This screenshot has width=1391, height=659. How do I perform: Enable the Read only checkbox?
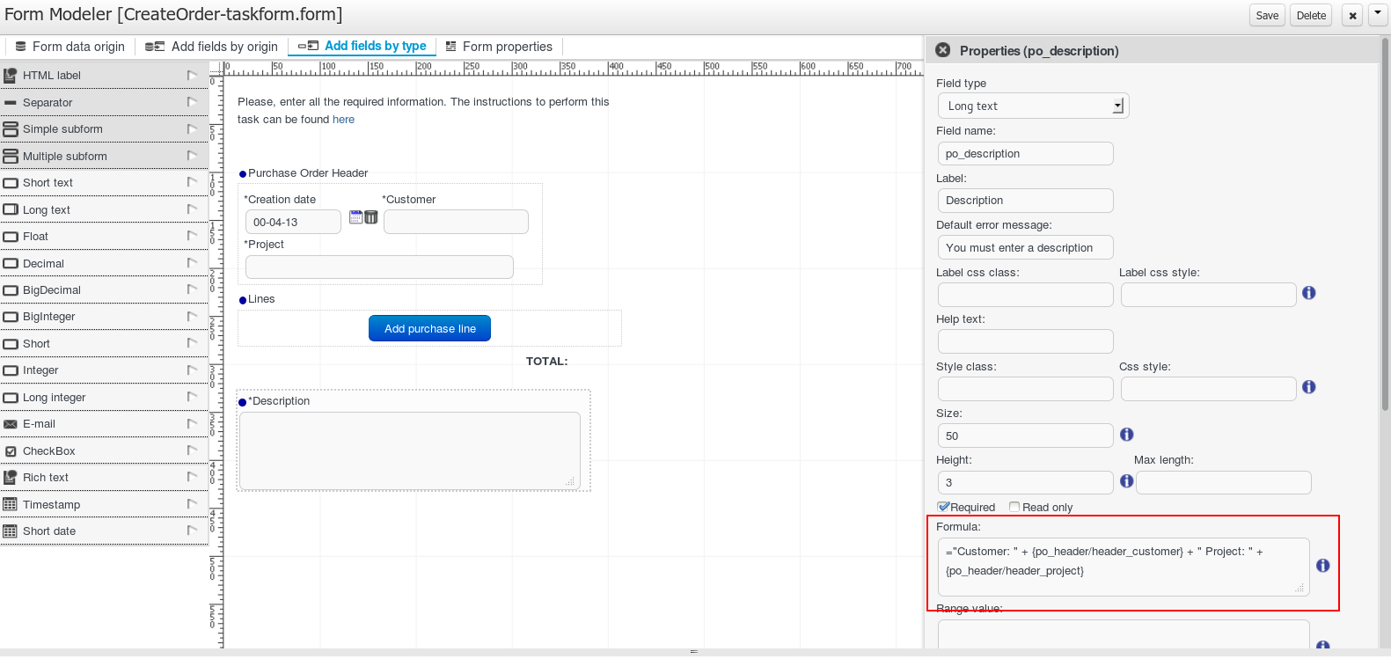[x=1014, y=507]
